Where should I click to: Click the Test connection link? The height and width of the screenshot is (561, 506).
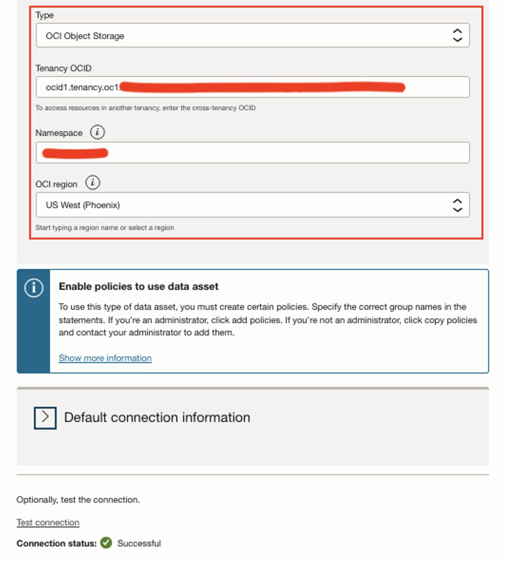(48, 522)
